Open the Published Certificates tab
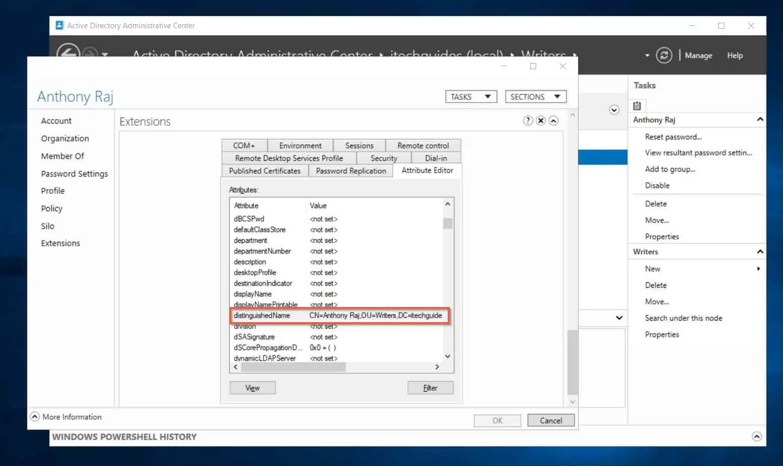This screenshot has width=783, height=466. pos(265,171)
